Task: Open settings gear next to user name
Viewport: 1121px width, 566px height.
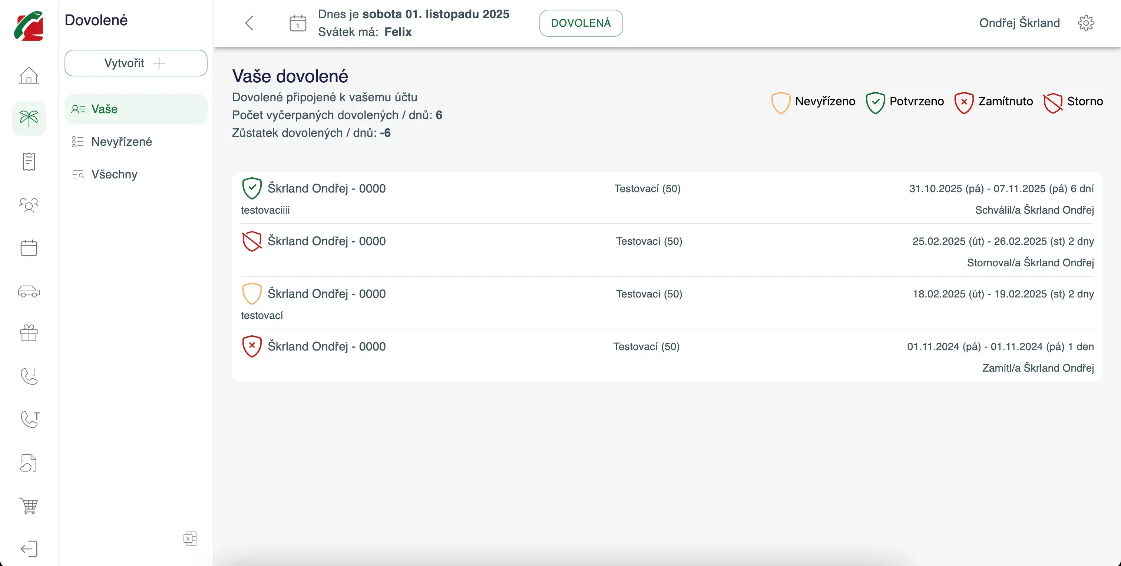Action: click(1086, 23)
